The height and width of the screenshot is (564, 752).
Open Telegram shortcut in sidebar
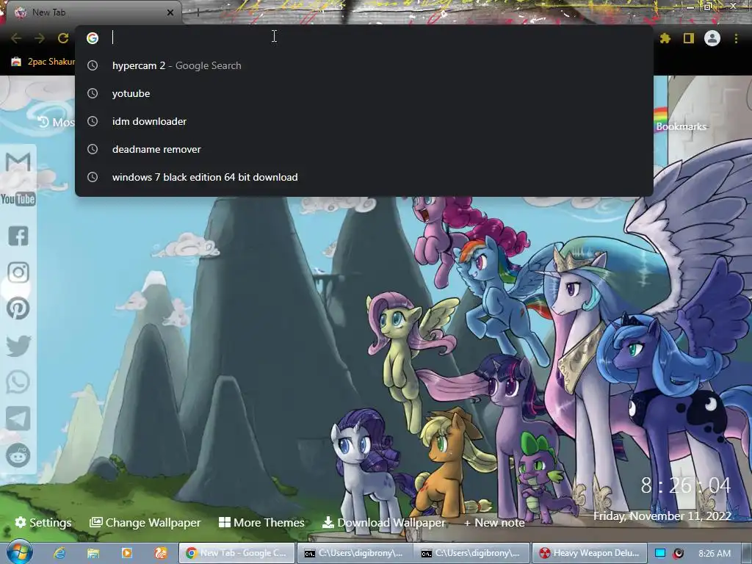point(18,419)
